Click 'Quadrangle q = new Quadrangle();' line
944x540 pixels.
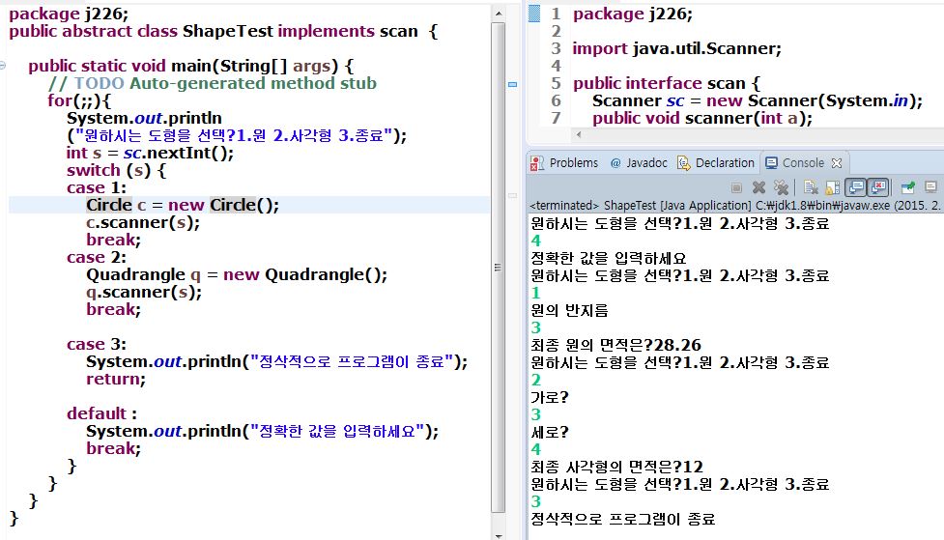point(237,274)
